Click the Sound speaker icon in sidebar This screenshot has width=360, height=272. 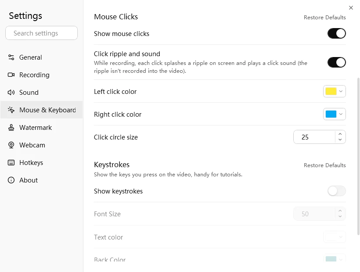coord(11,93)
